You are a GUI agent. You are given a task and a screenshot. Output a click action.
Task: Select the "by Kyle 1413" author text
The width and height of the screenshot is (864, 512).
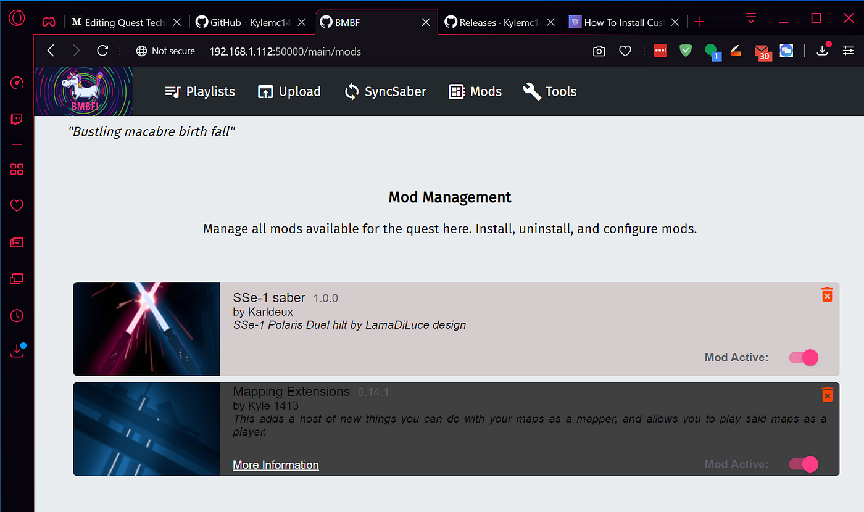coord(266,405)
